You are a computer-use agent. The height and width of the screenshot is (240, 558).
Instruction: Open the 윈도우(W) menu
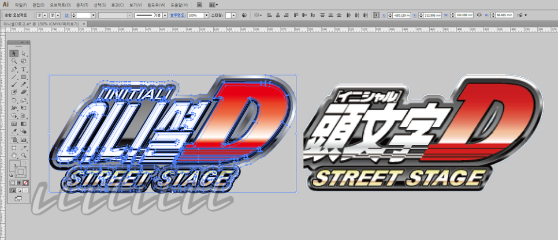[x=156, y=5]
